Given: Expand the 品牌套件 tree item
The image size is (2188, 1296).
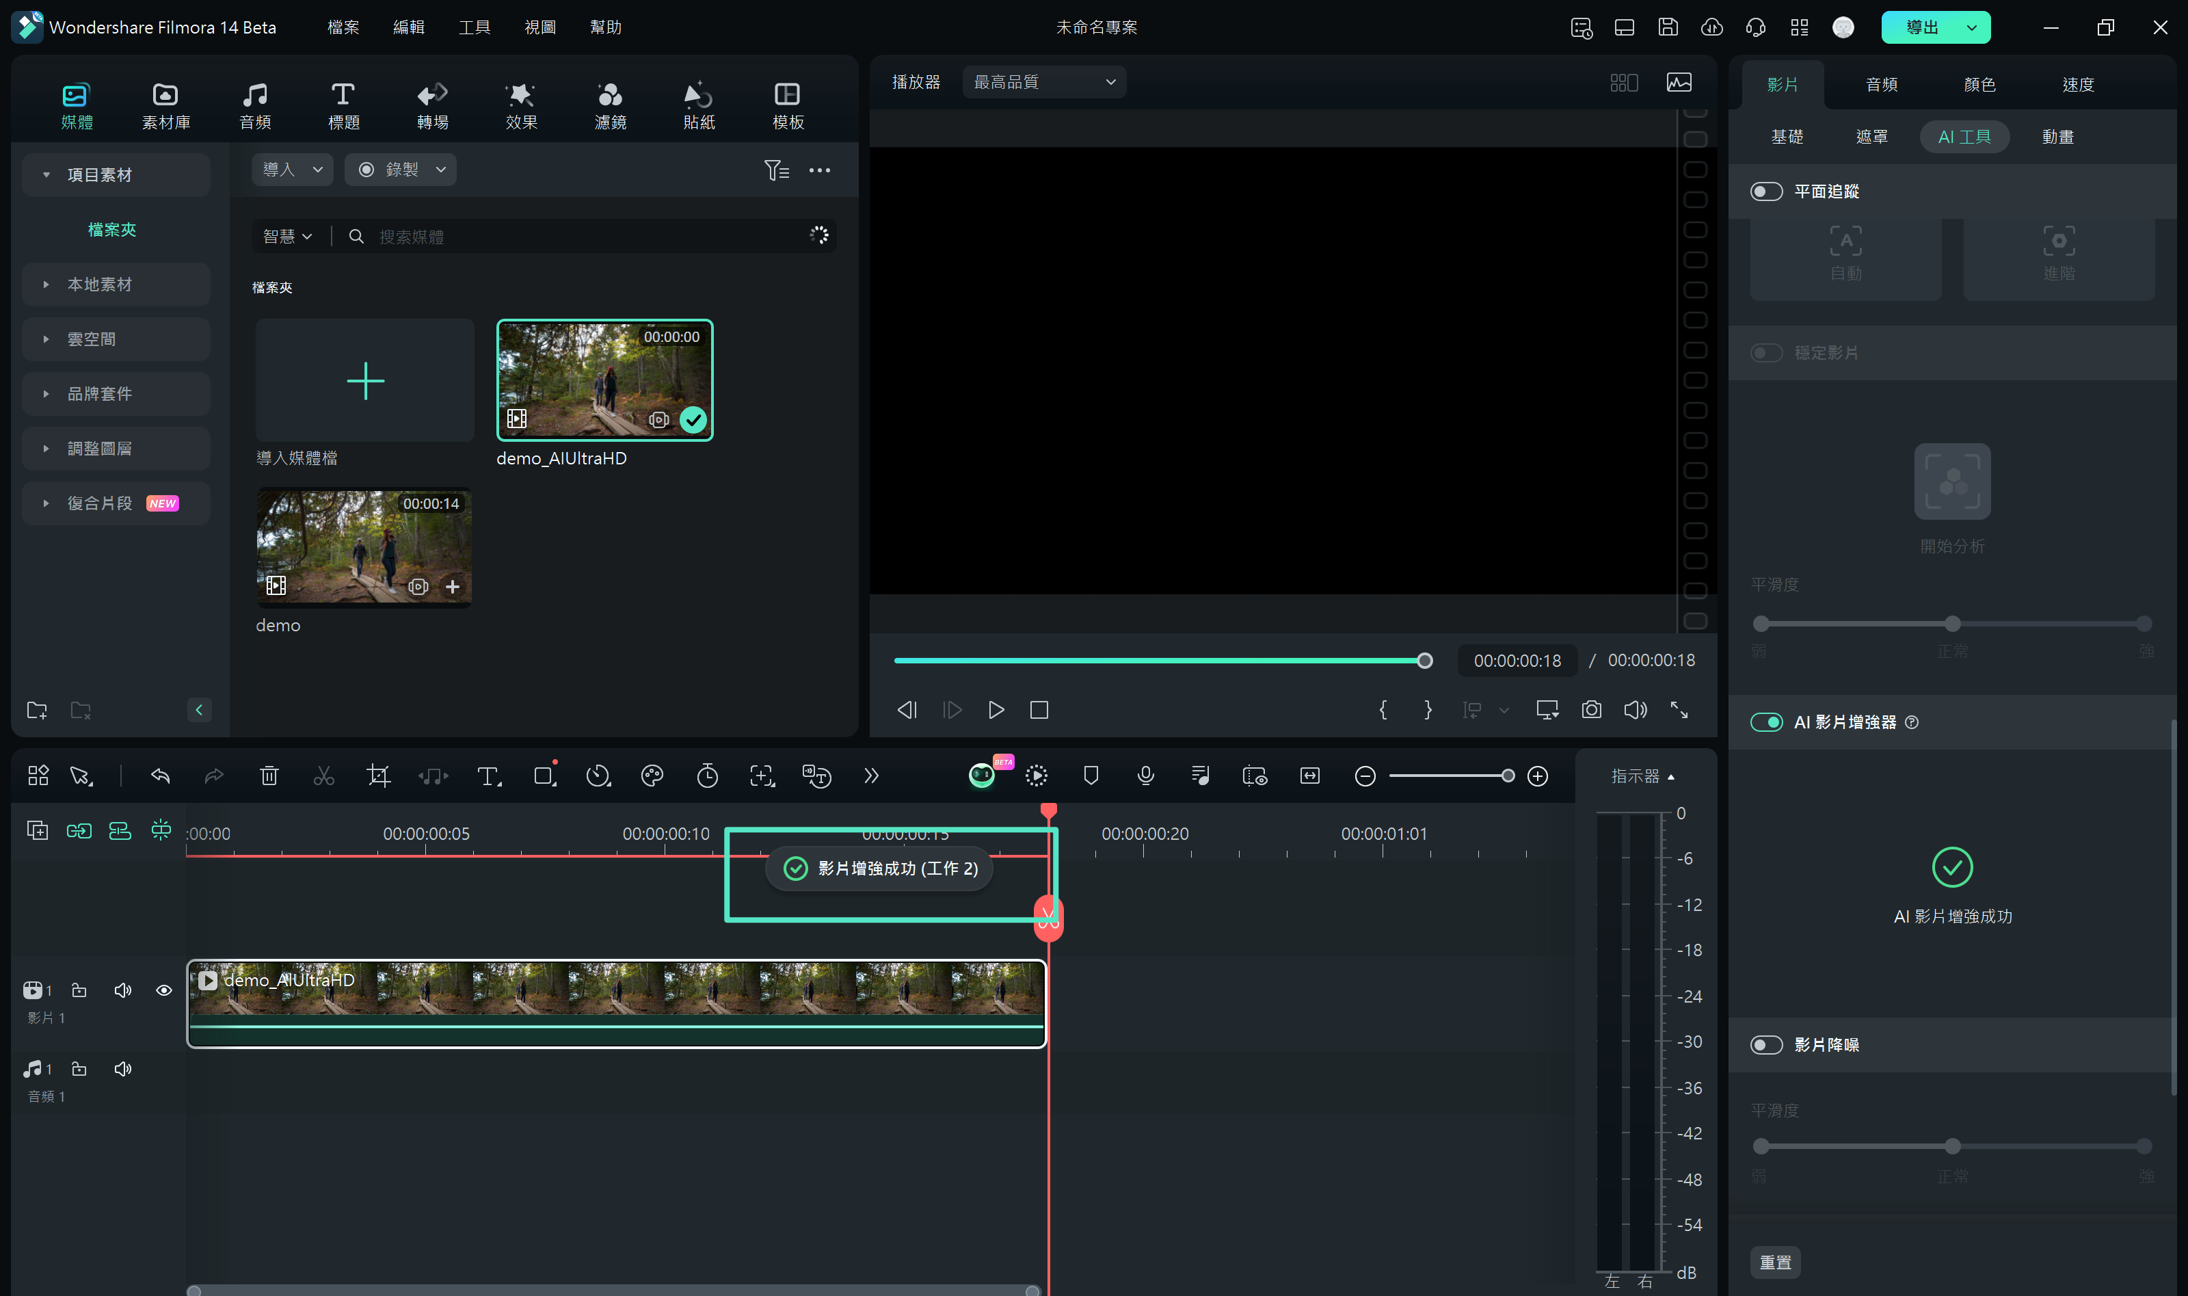Looking at the screenshot, I should (116, 394).
